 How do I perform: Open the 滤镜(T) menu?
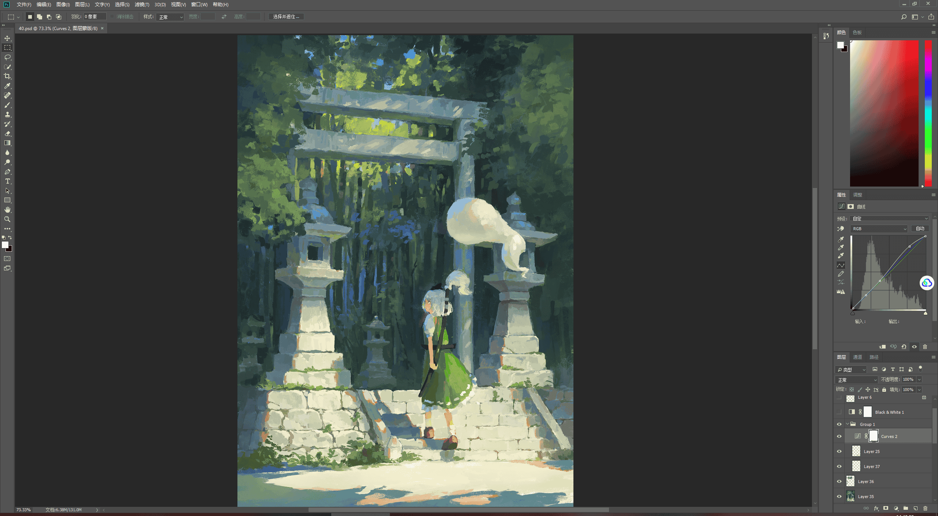tap(142, 5)
